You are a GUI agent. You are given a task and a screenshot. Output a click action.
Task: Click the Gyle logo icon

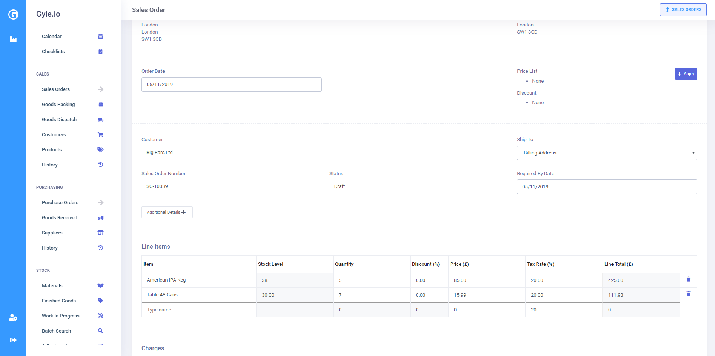click(x=13, y=14)
